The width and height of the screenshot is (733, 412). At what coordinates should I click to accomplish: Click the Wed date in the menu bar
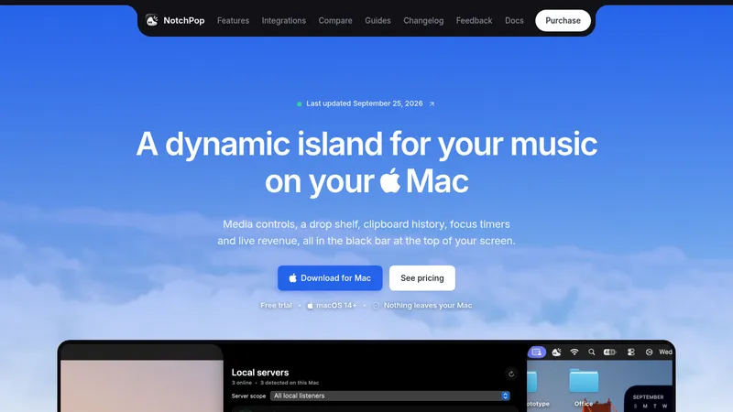tap(665, 352)
